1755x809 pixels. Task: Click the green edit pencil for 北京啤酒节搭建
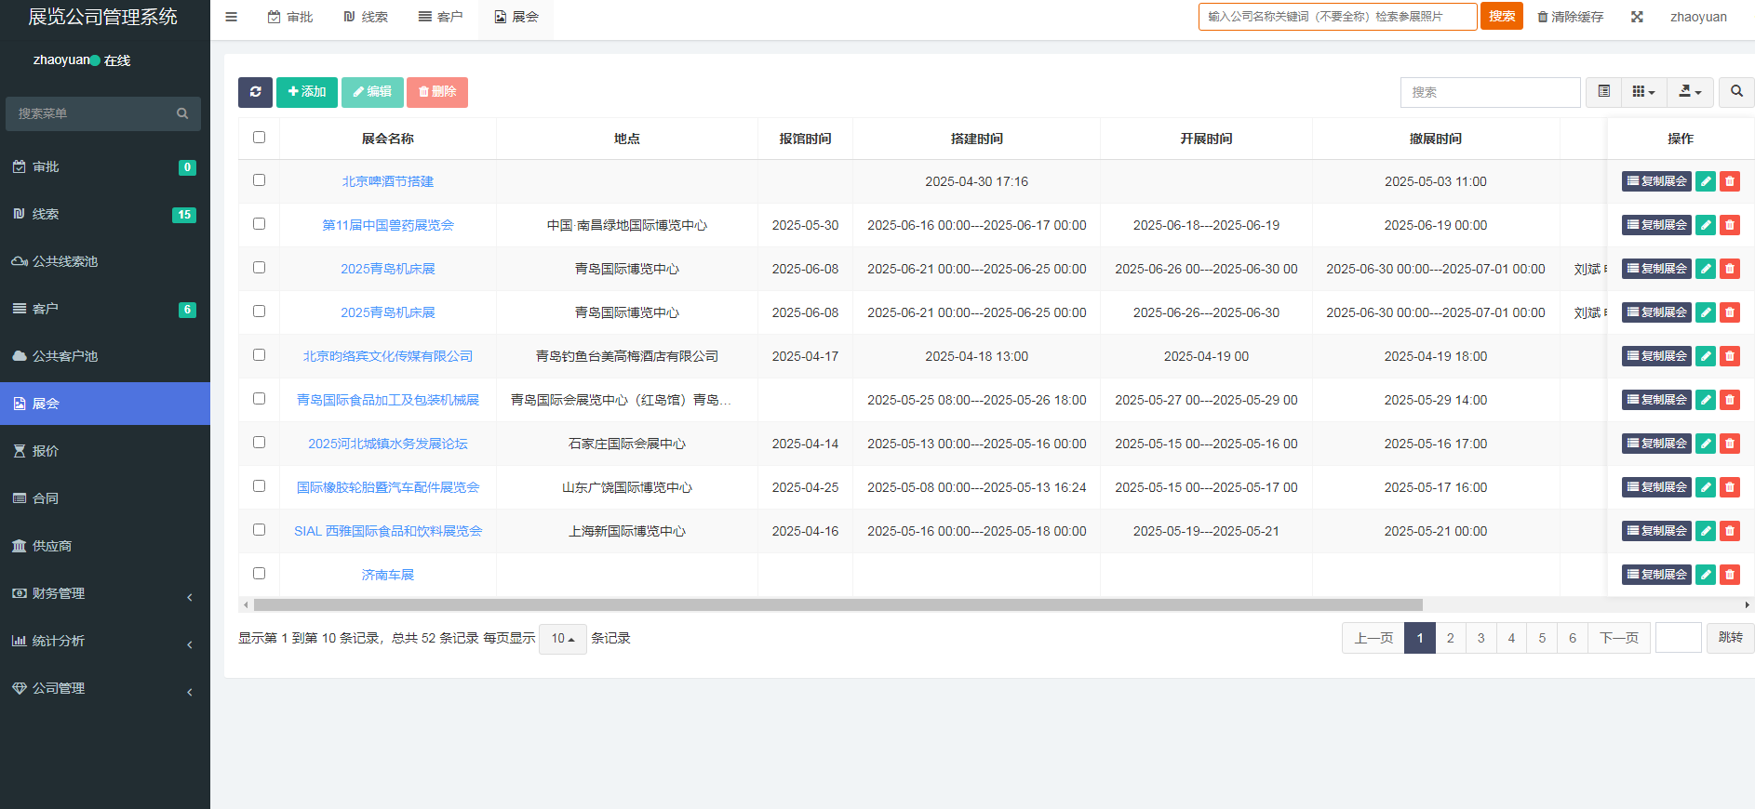(x=1705, y=181)
